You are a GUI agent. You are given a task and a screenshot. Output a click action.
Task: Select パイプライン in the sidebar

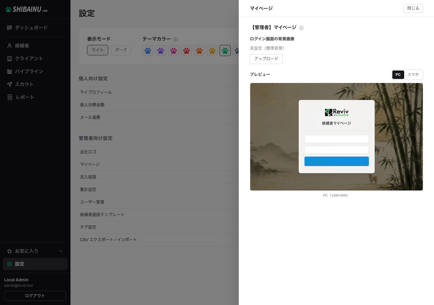35,71
